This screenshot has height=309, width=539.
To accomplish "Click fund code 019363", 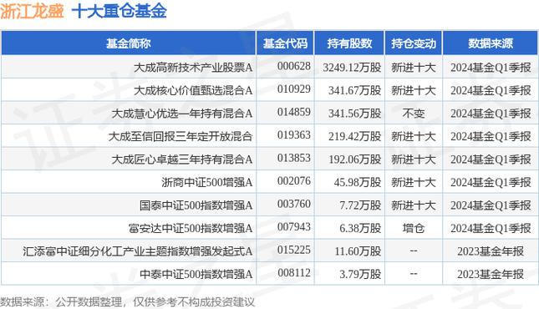I will 294,135.
